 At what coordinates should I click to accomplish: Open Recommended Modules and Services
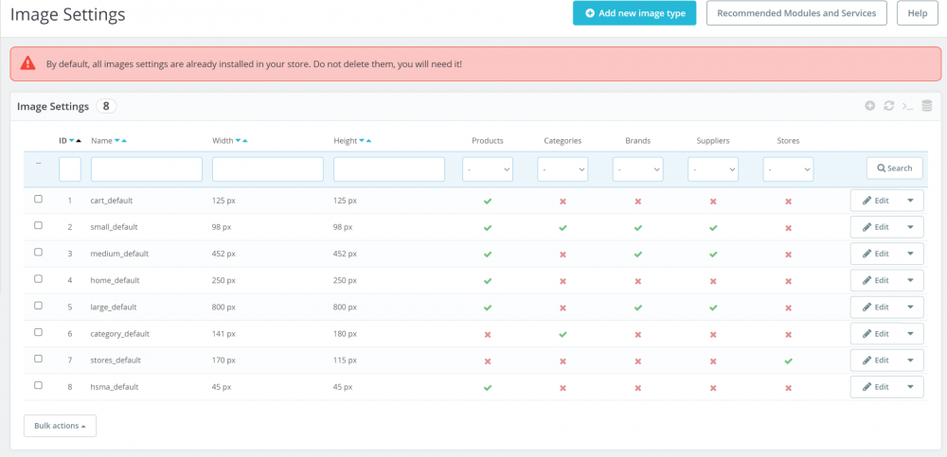[796, 13]
